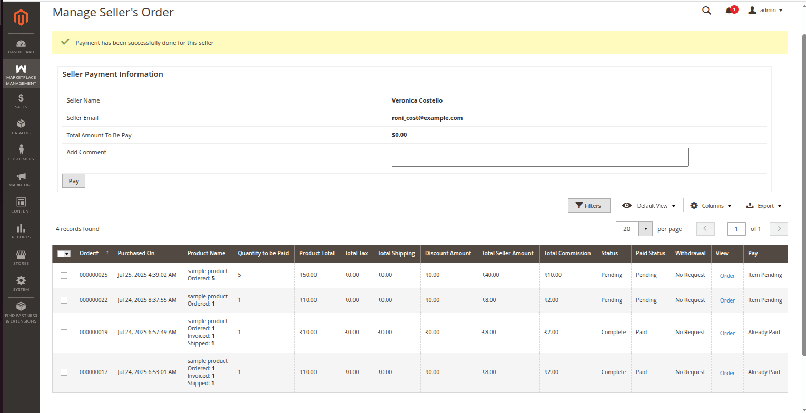Select the Sales sidebar icon
806x413 pixels.
[21, 101]
